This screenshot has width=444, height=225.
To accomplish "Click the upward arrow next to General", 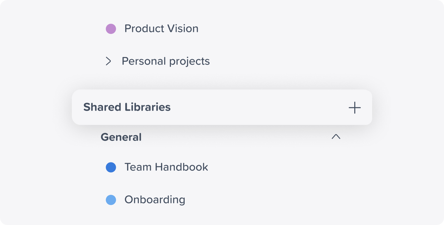I will [x=336, y=137].
